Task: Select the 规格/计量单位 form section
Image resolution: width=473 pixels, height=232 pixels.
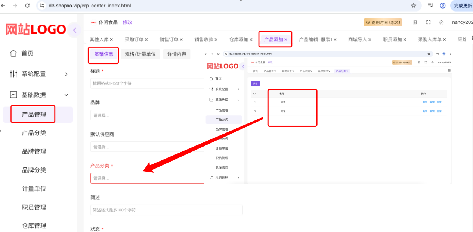Action: [x=140, y=54]
